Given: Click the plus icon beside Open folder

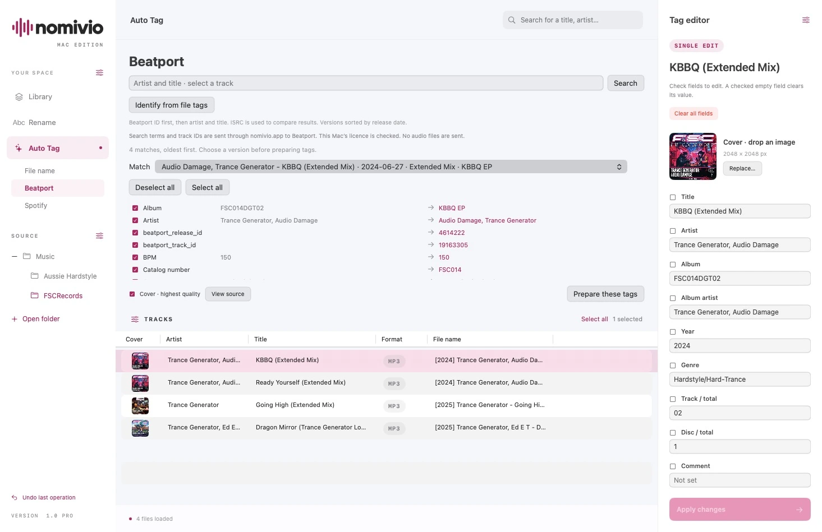Looking at the screenshot, I should (x=15, y=319).
